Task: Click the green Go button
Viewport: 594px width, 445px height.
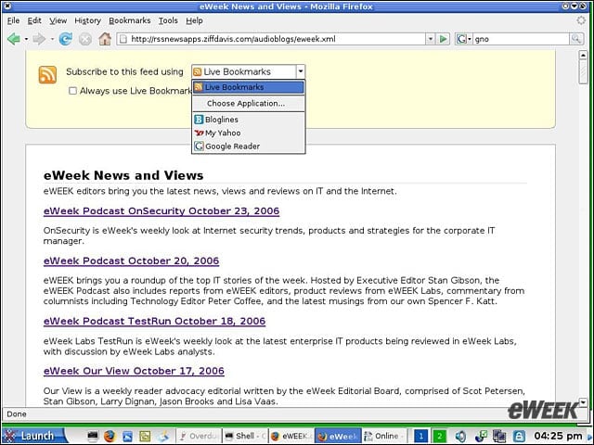Action: click(x=443, y=39)
